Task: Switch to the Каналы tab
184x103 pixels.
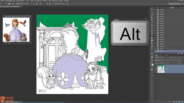Action: [160, 55]
